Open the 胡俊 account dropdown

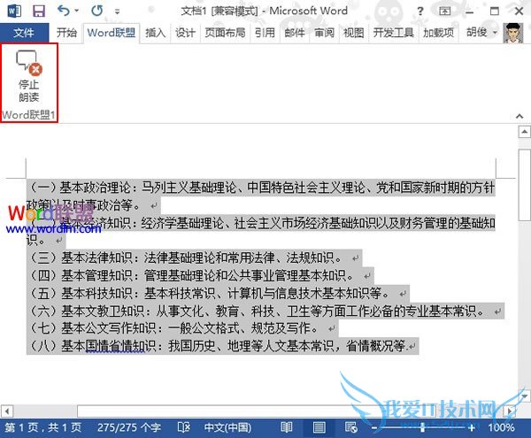pyautogui.click(x=481, y=33)
